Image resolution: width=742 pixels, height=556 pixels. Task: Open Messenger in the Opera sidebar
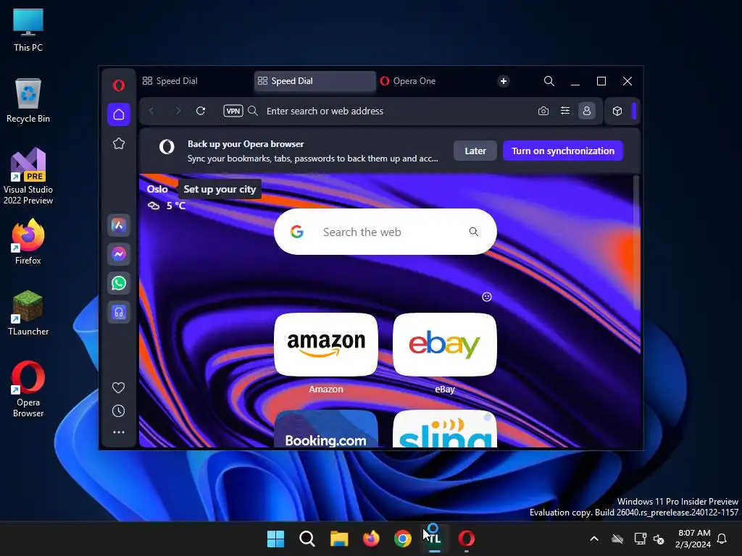coord(119,254)
